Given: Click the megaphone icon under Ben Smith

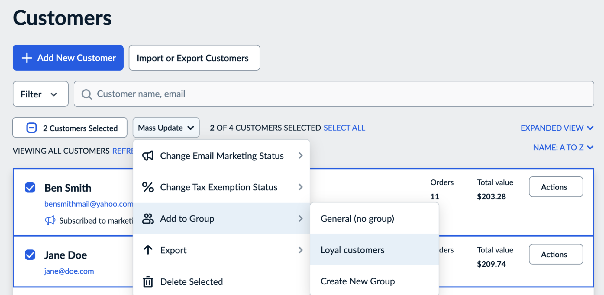Looking at the screenshot, I should (x=50, y=220).
